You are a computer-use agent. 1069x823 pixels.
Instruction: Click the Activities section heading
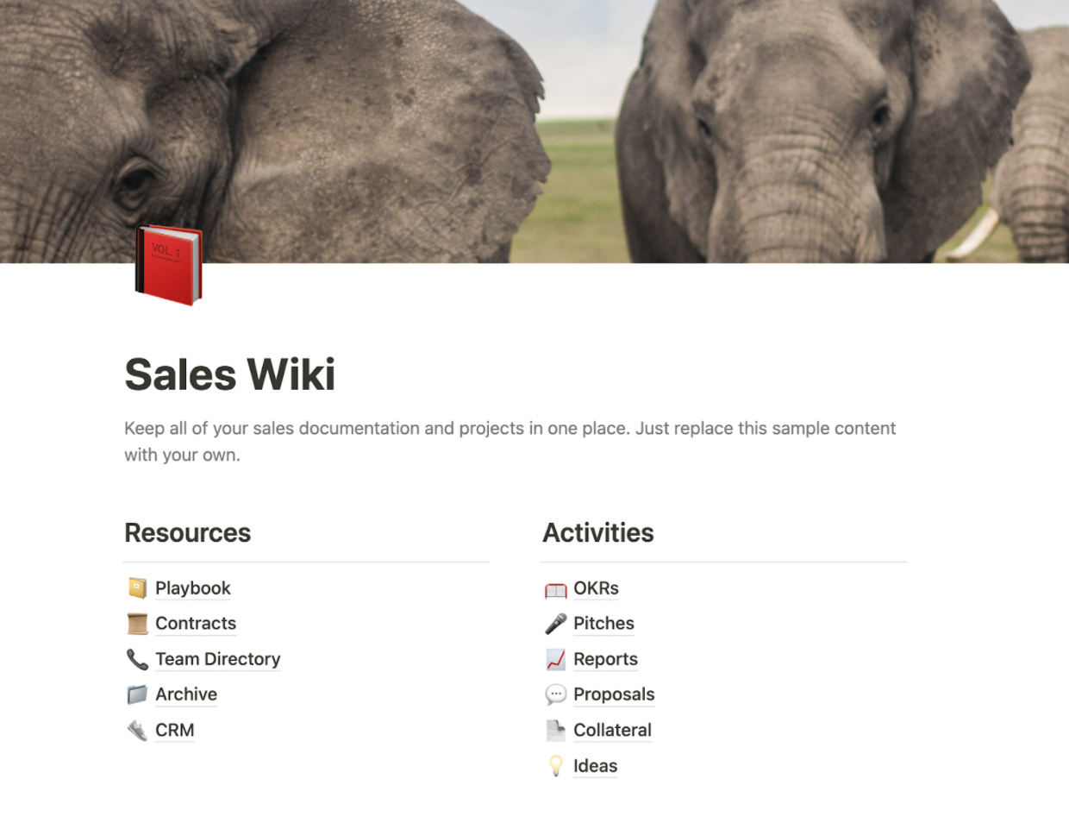(x=598, y=533)
